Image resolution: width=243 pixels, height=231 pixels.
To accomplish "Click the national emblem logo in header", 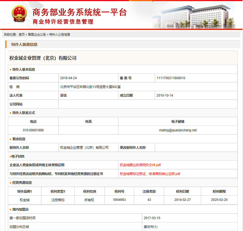I will pyautogui.click(x=19, y=14).
